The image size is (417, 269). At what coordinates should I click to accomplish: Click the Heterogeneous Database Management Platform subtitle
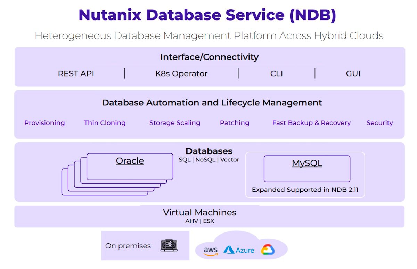[x=209, y=35]
